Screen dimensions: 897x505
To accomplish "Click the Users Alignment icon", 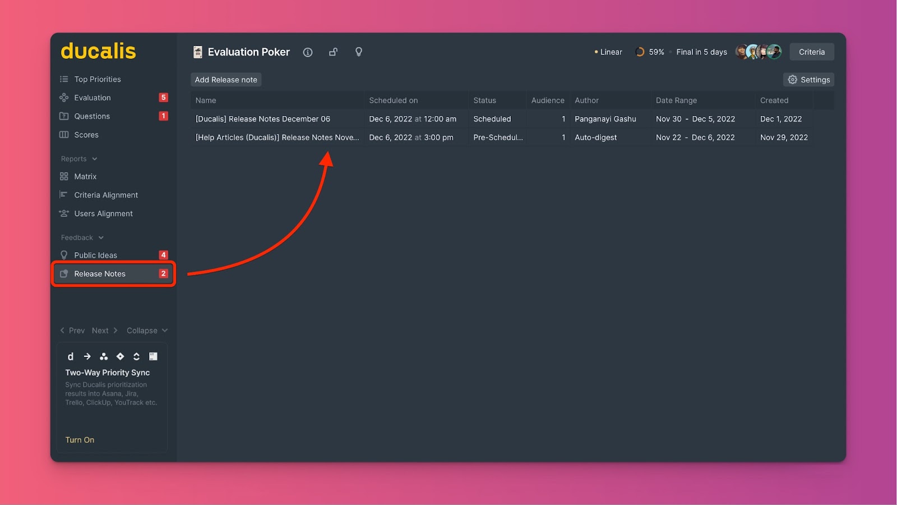I will point(64,214).
